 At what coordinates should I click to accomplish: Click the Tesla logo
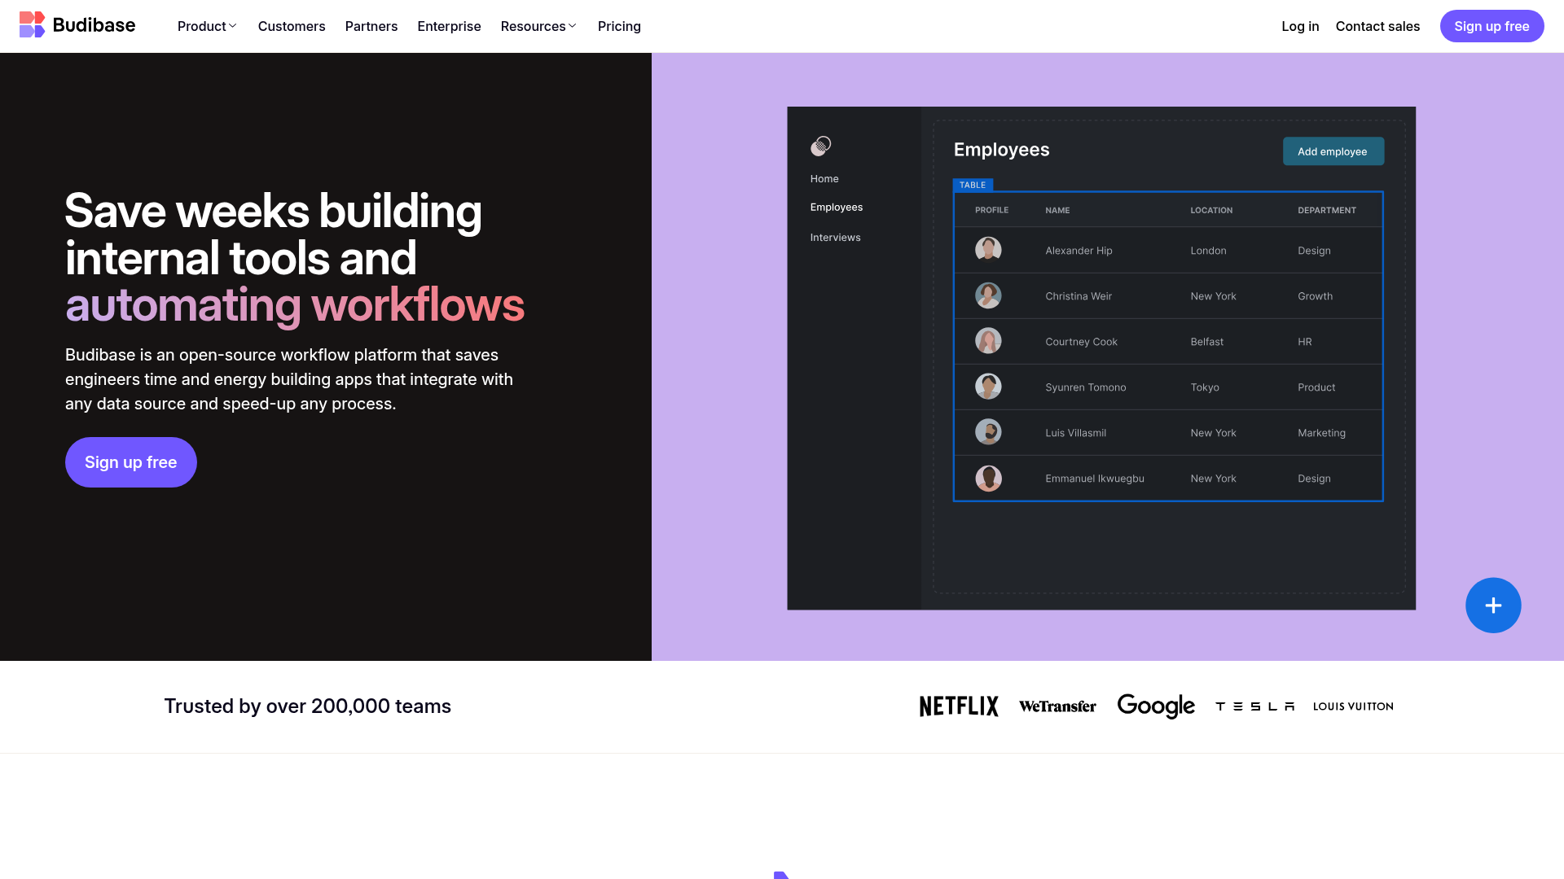coord(1254,706)
